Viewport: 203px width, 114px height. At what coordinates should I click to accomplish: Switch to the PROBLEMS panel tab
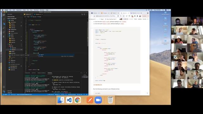click(x=27, y=73)
